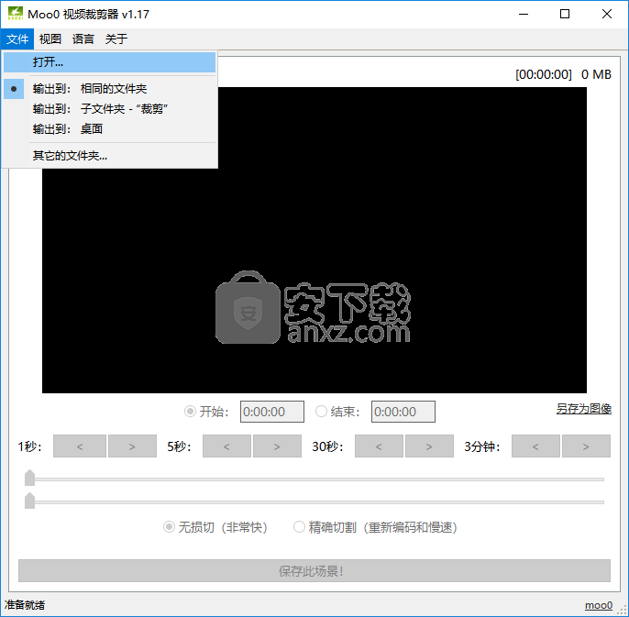Step forward 5秒 with the > button
Screen dimensions: 629x617
pyautogui.click(x=277, y=446)
